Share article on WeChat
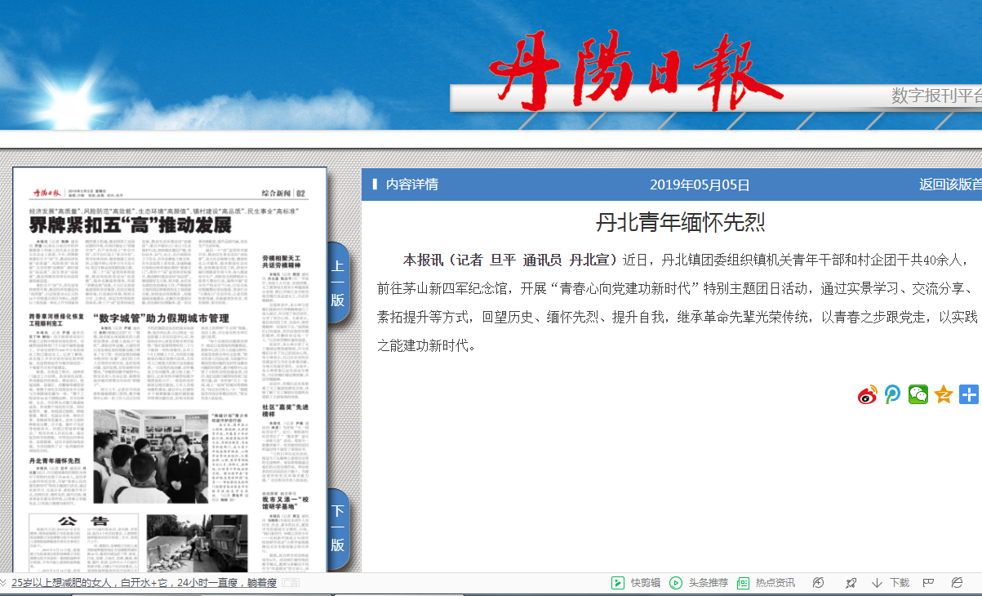The width and height of the screenshot is (982, 596). pos(918,395)
